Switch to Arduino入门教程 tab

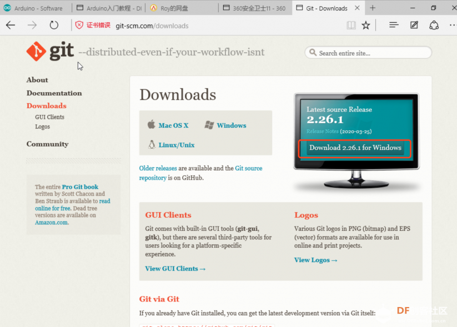(x=109, y=8)
